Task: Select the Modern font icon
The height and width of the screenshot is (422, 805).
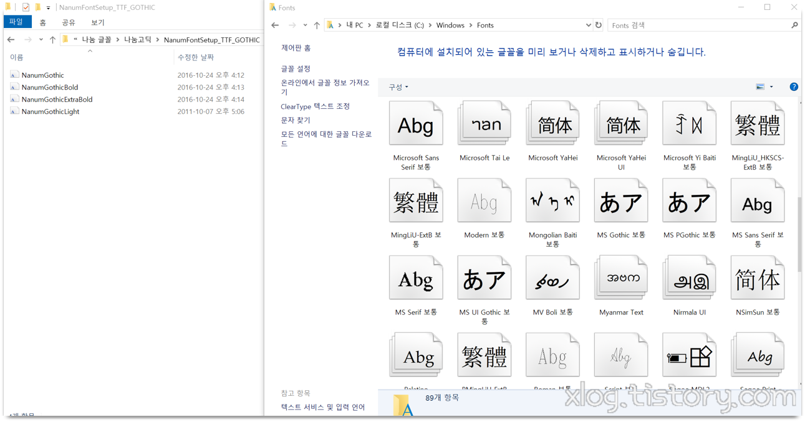Action: tap(484, 201)
